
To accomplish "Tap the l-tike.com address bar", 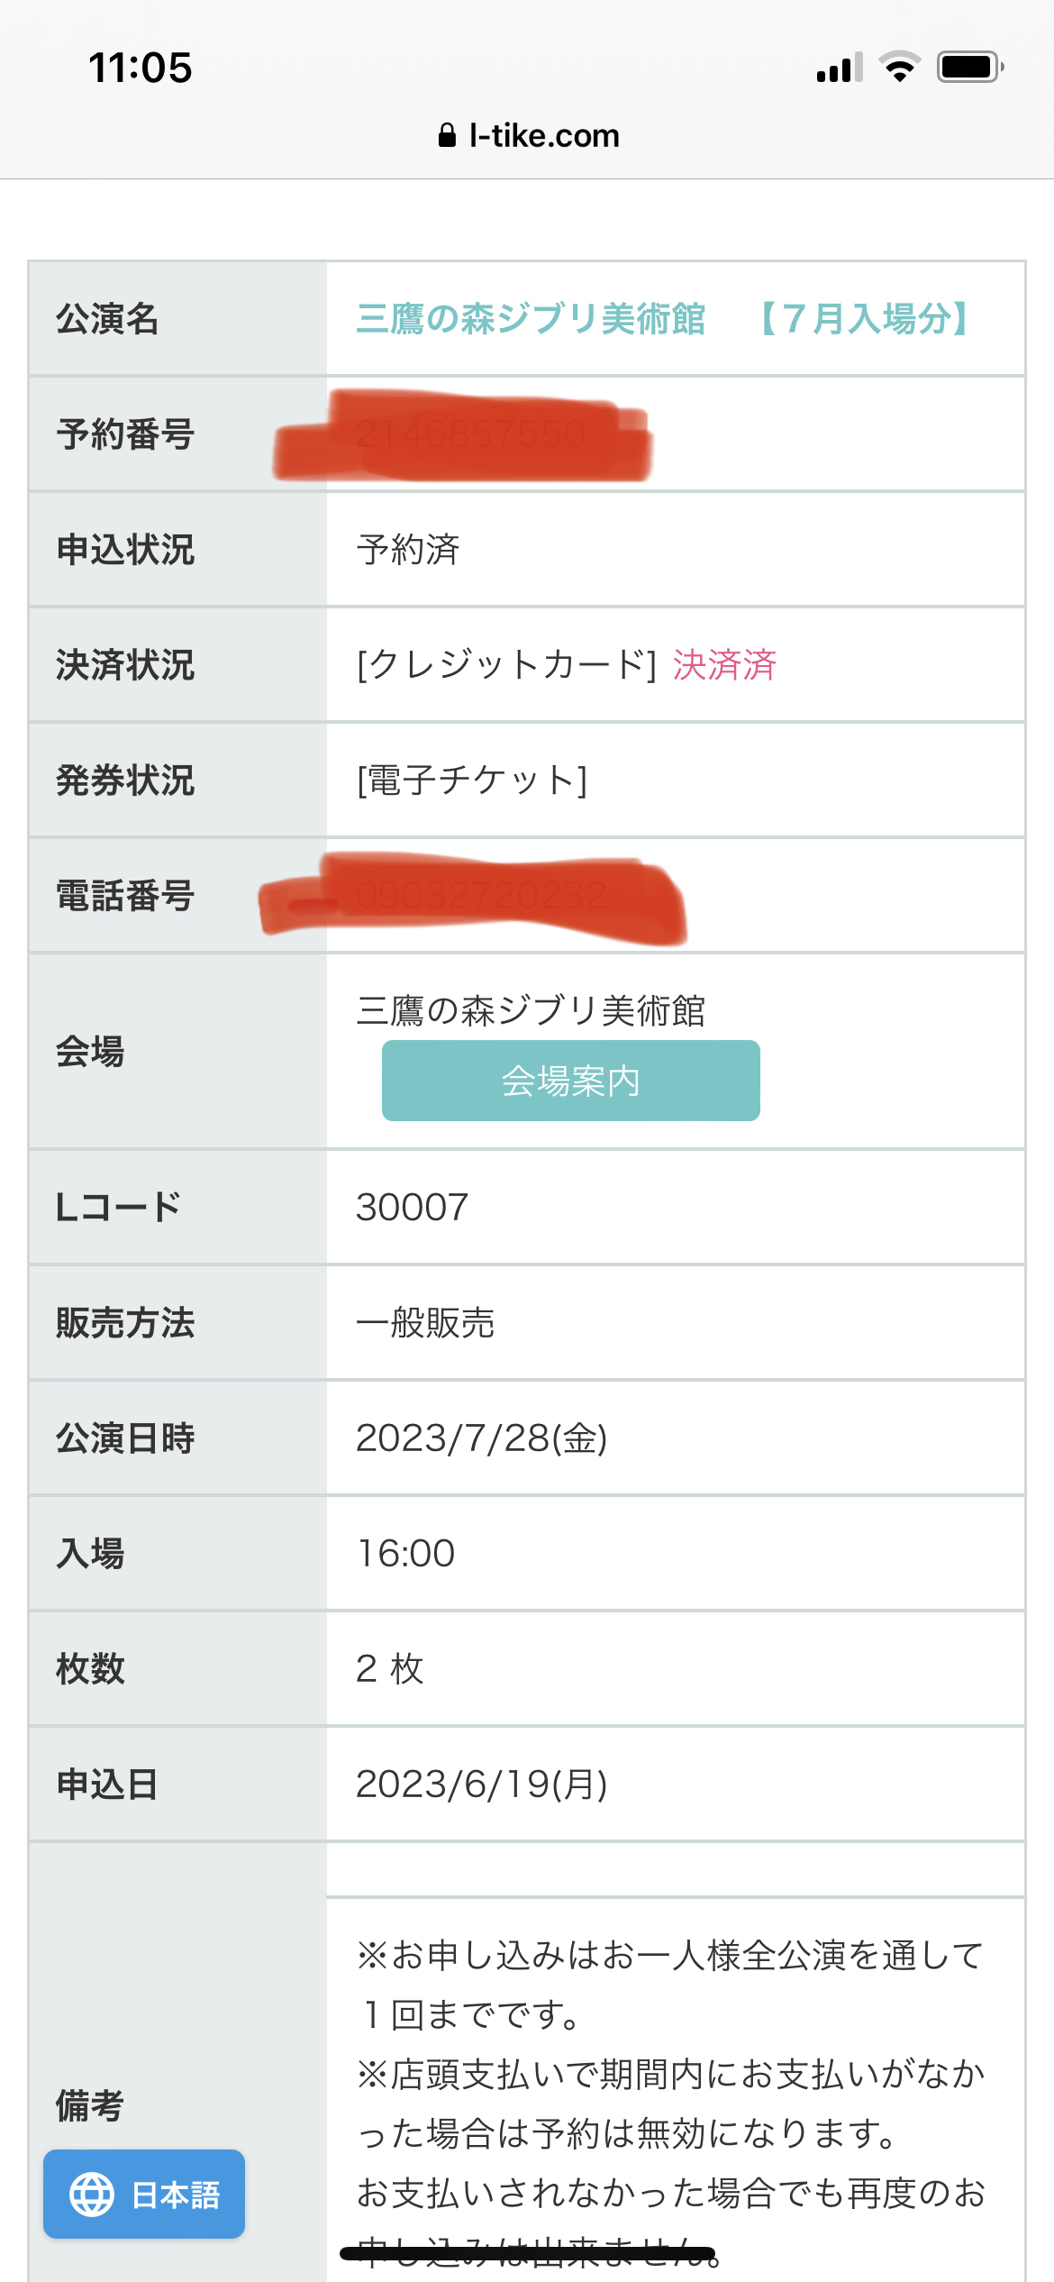I will click(x=529, y=135).
